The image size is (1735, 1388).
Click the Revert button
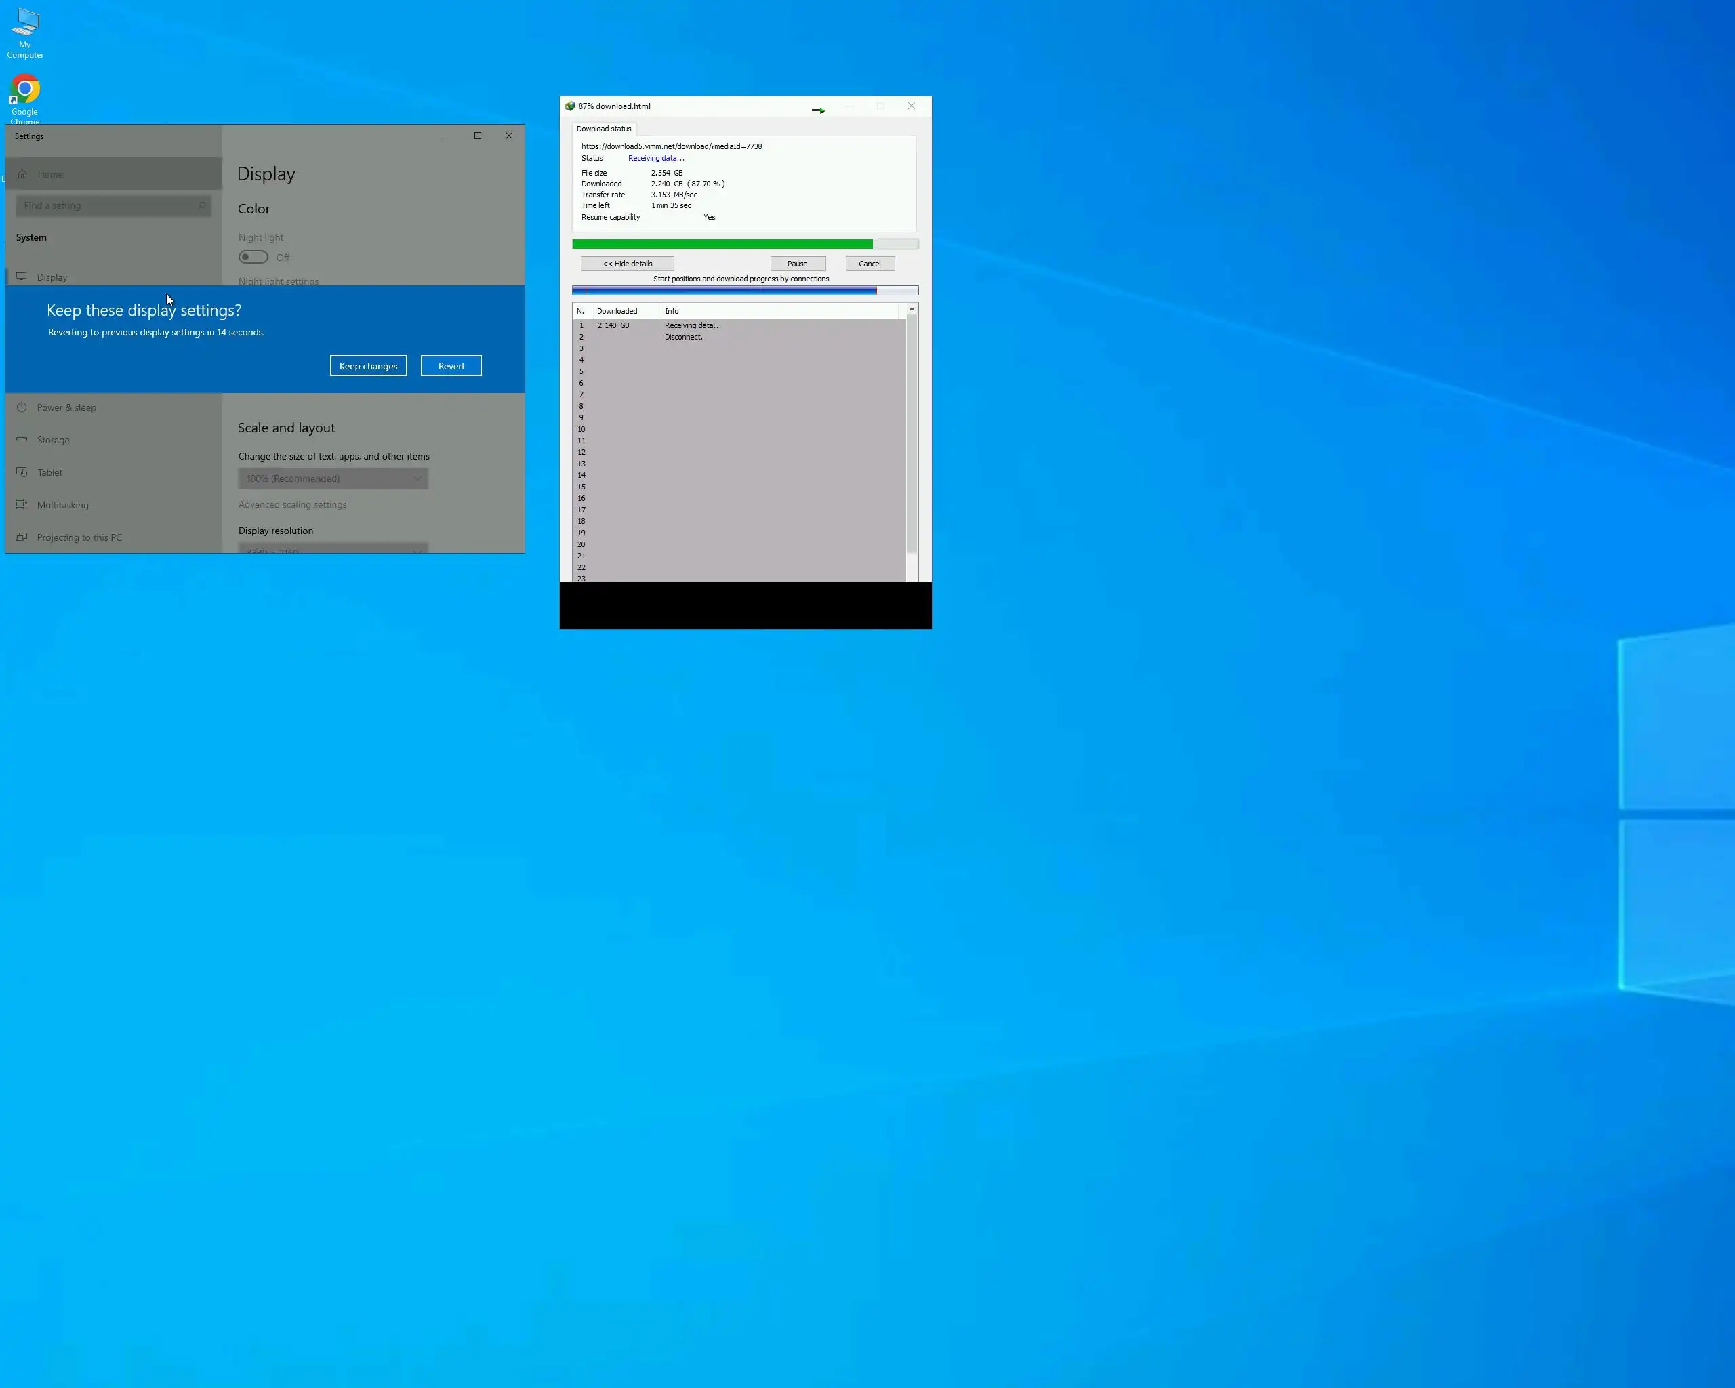(x=451, y=366)
